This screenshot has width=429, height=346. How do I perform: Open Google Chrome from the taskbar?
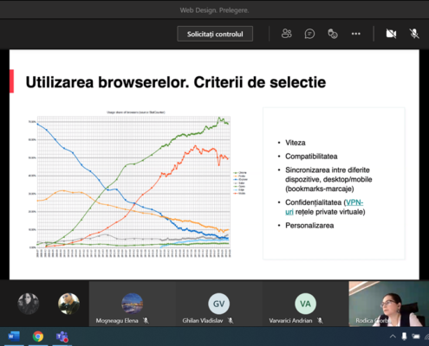click(38, 336)
